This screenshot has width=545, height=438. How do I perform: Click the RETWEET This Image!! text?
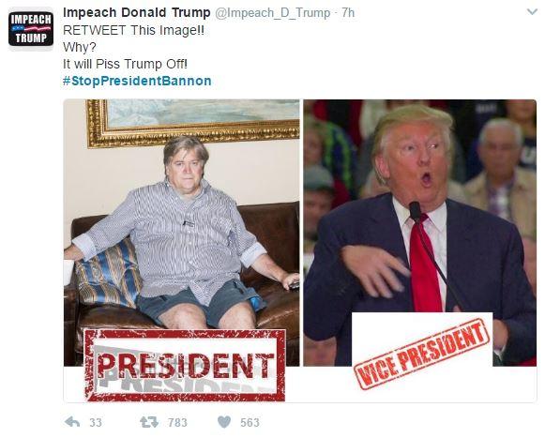pos(133,30)
